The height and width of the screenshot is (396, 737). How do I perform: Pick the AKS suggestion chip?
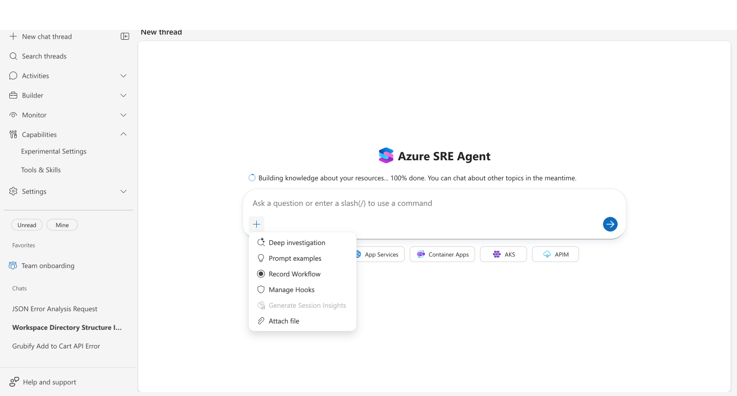[504, 254]
